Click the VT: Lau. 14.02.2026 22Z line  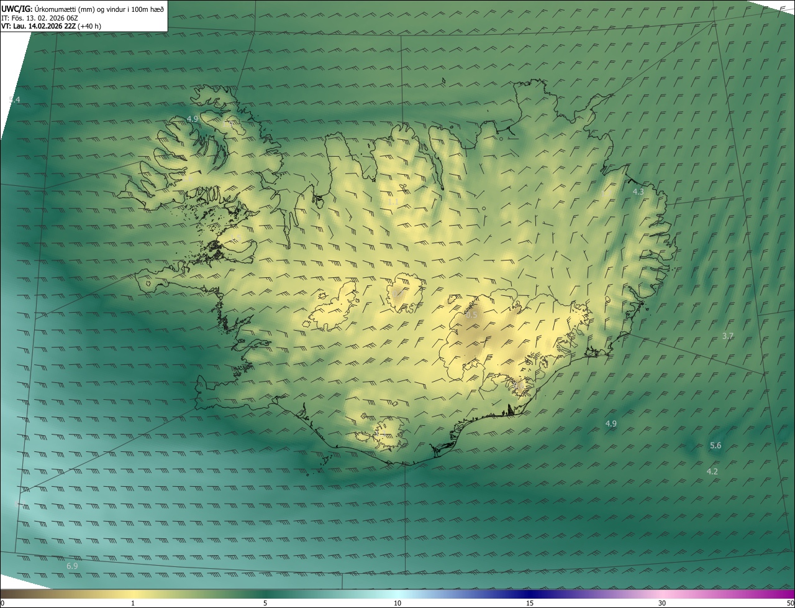52,26
